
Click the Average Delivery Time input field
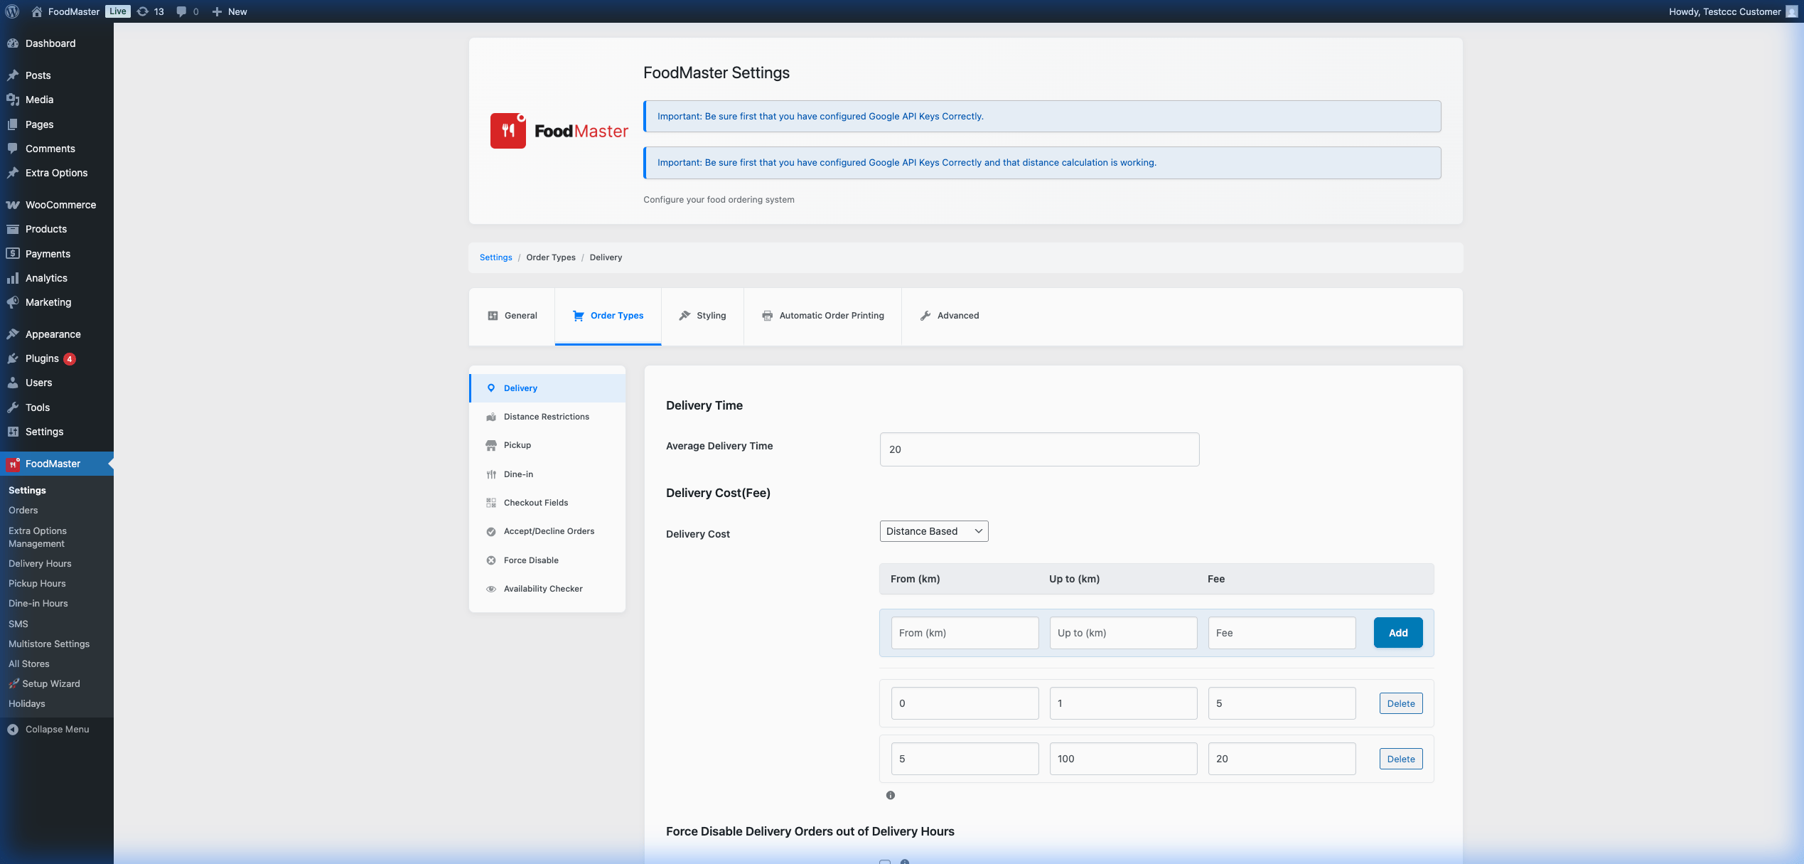[1039, 449]
